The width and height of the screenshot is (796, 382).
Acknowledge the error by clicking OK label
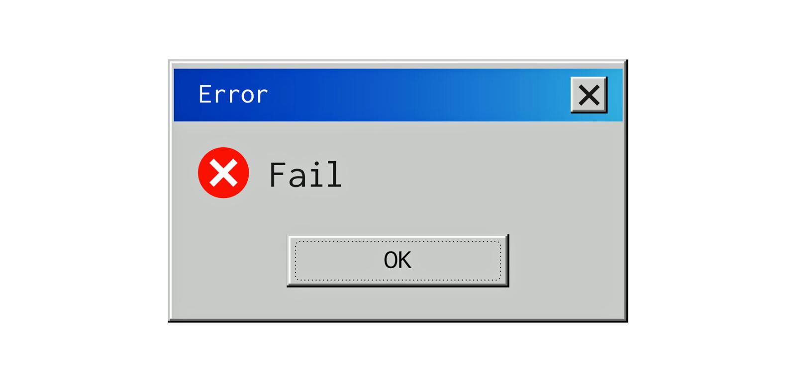[398, 261]
